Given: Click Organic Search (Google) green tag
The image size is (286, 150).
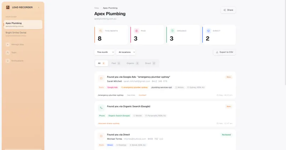Looking at the screenshot, I should (x=119, y=116).
